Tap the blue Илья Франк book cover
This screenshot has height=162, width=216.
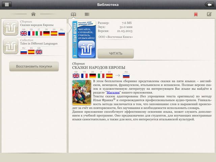point(84,39)
